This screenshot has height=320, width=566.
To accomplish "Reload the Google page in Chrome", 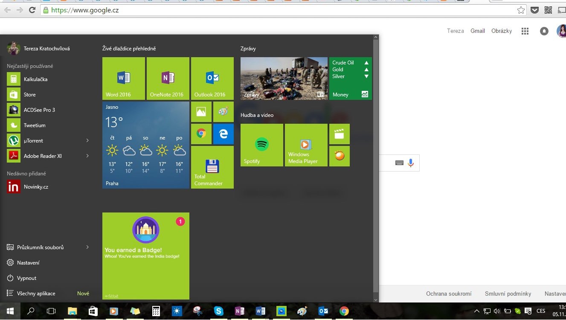I will tap(32, 10).
